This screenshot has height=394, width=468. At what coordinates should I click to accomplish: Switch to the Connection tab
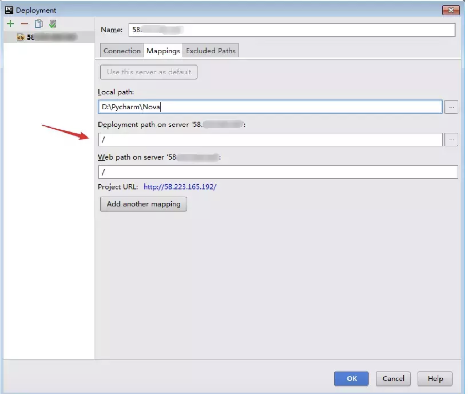point(122,51)
